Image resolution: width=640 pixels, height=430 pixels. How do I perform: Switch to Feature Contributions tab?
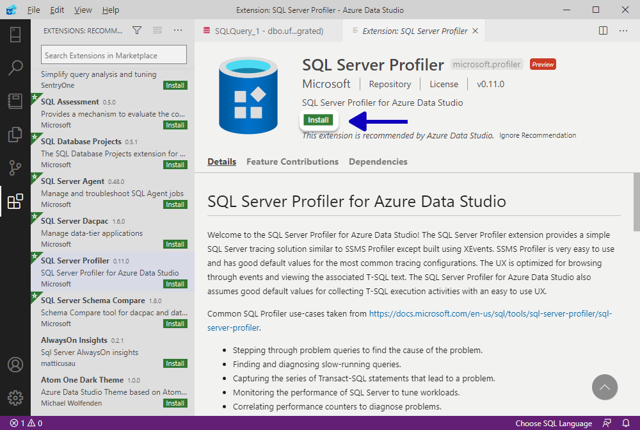292,161
